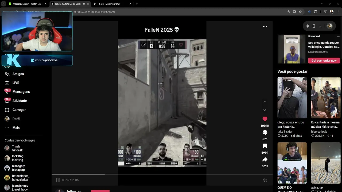Click ad title Sua encomenda requer validação

[x=324, y=45]
